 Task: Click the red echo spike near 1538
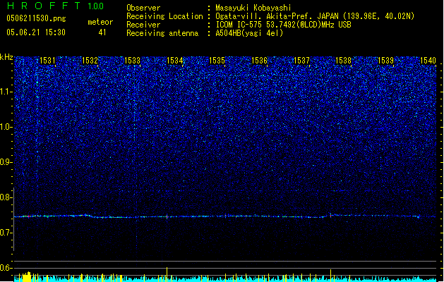coord(330,215)
